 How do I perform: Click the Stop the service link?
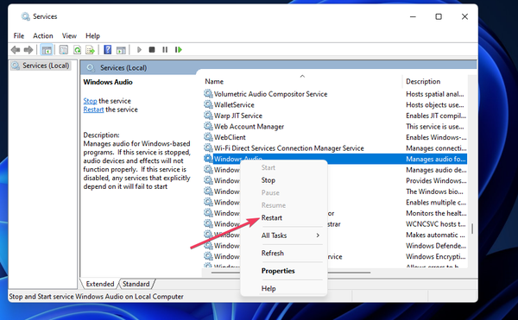click(90, 101)
